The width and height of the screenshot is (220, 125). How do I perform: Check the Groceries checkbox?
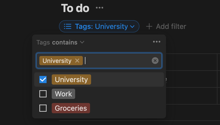43,108
